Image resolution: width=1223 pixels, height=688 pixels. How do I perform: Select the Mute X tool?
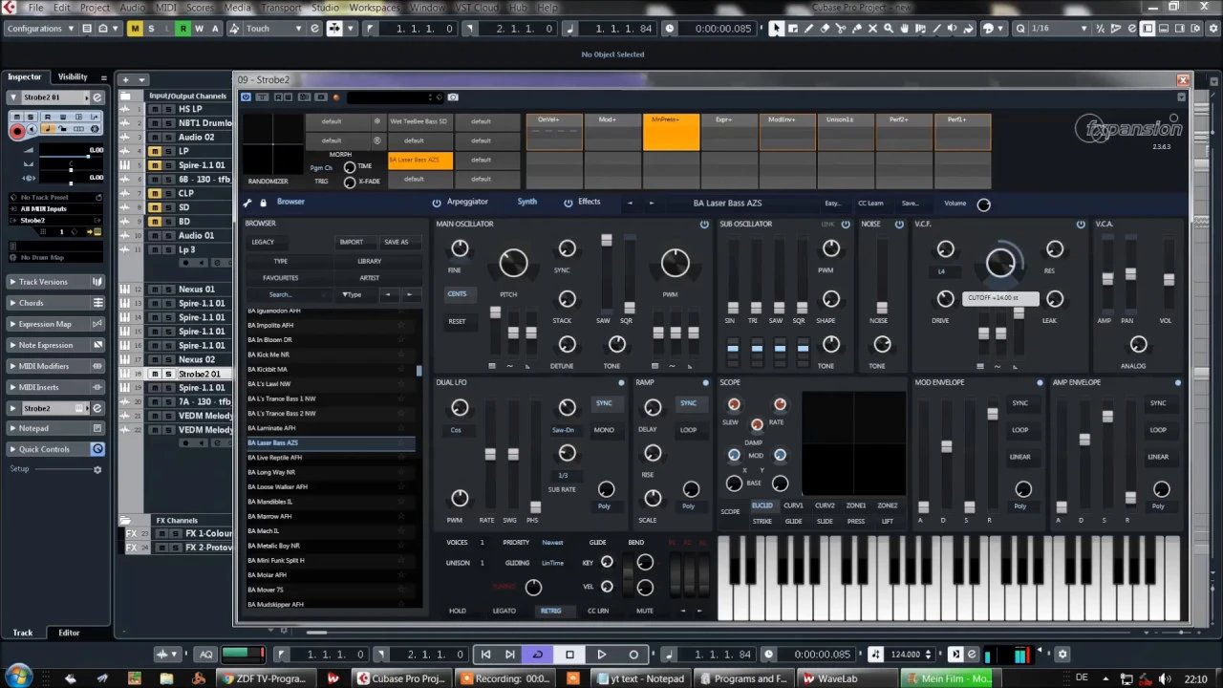tap(872, 29)
